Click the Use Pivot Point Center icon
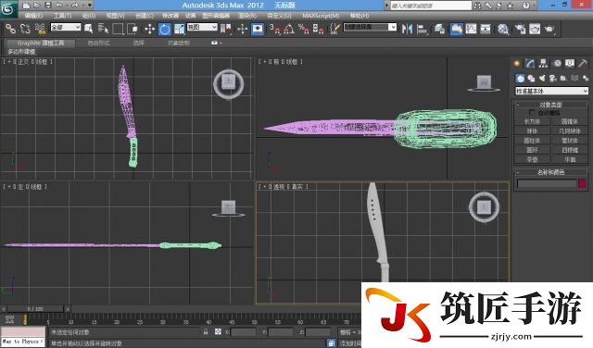 [226, 29]
